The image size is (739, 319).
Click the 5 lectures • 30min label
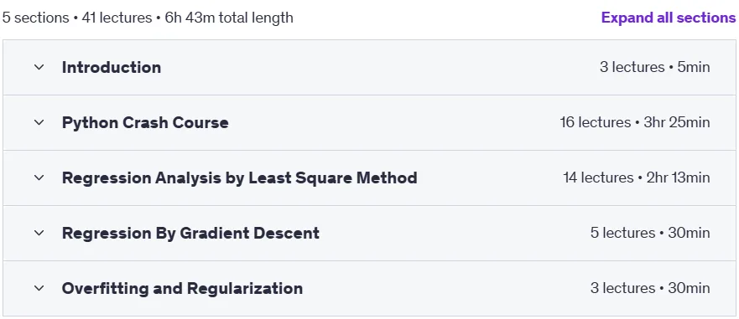(x=650, y=233)
